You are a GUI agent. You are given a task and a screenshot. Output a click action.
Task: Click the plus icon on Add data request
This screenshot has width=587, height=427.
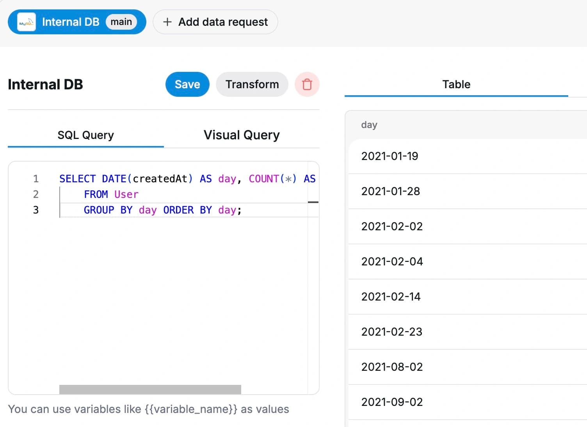167,22
